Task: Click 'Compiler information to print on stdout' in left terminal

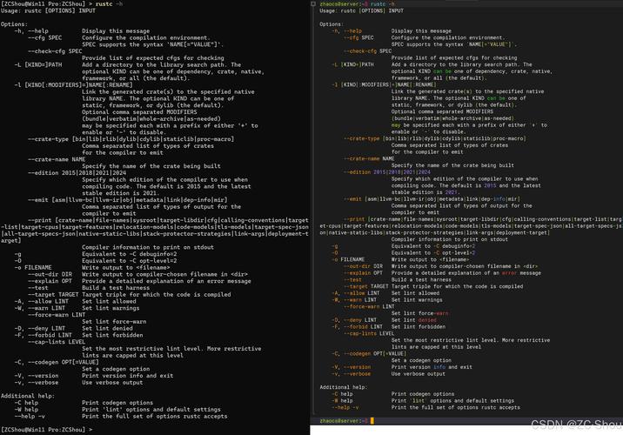Action: (148, 247)
